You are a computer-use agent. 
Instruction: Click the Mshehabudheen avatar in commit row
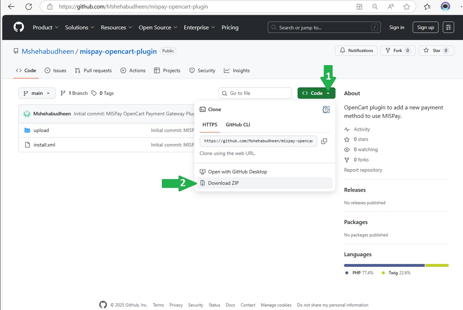(27, 114)
